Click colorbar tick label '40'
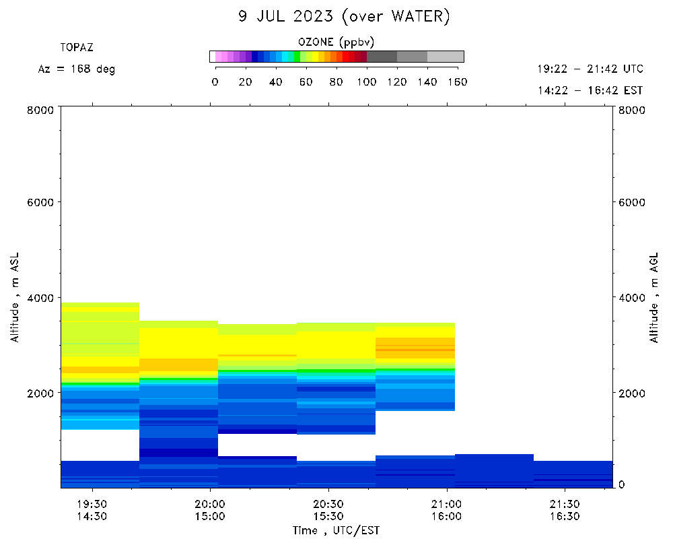The image size is (673, 539). click(275, 82)
